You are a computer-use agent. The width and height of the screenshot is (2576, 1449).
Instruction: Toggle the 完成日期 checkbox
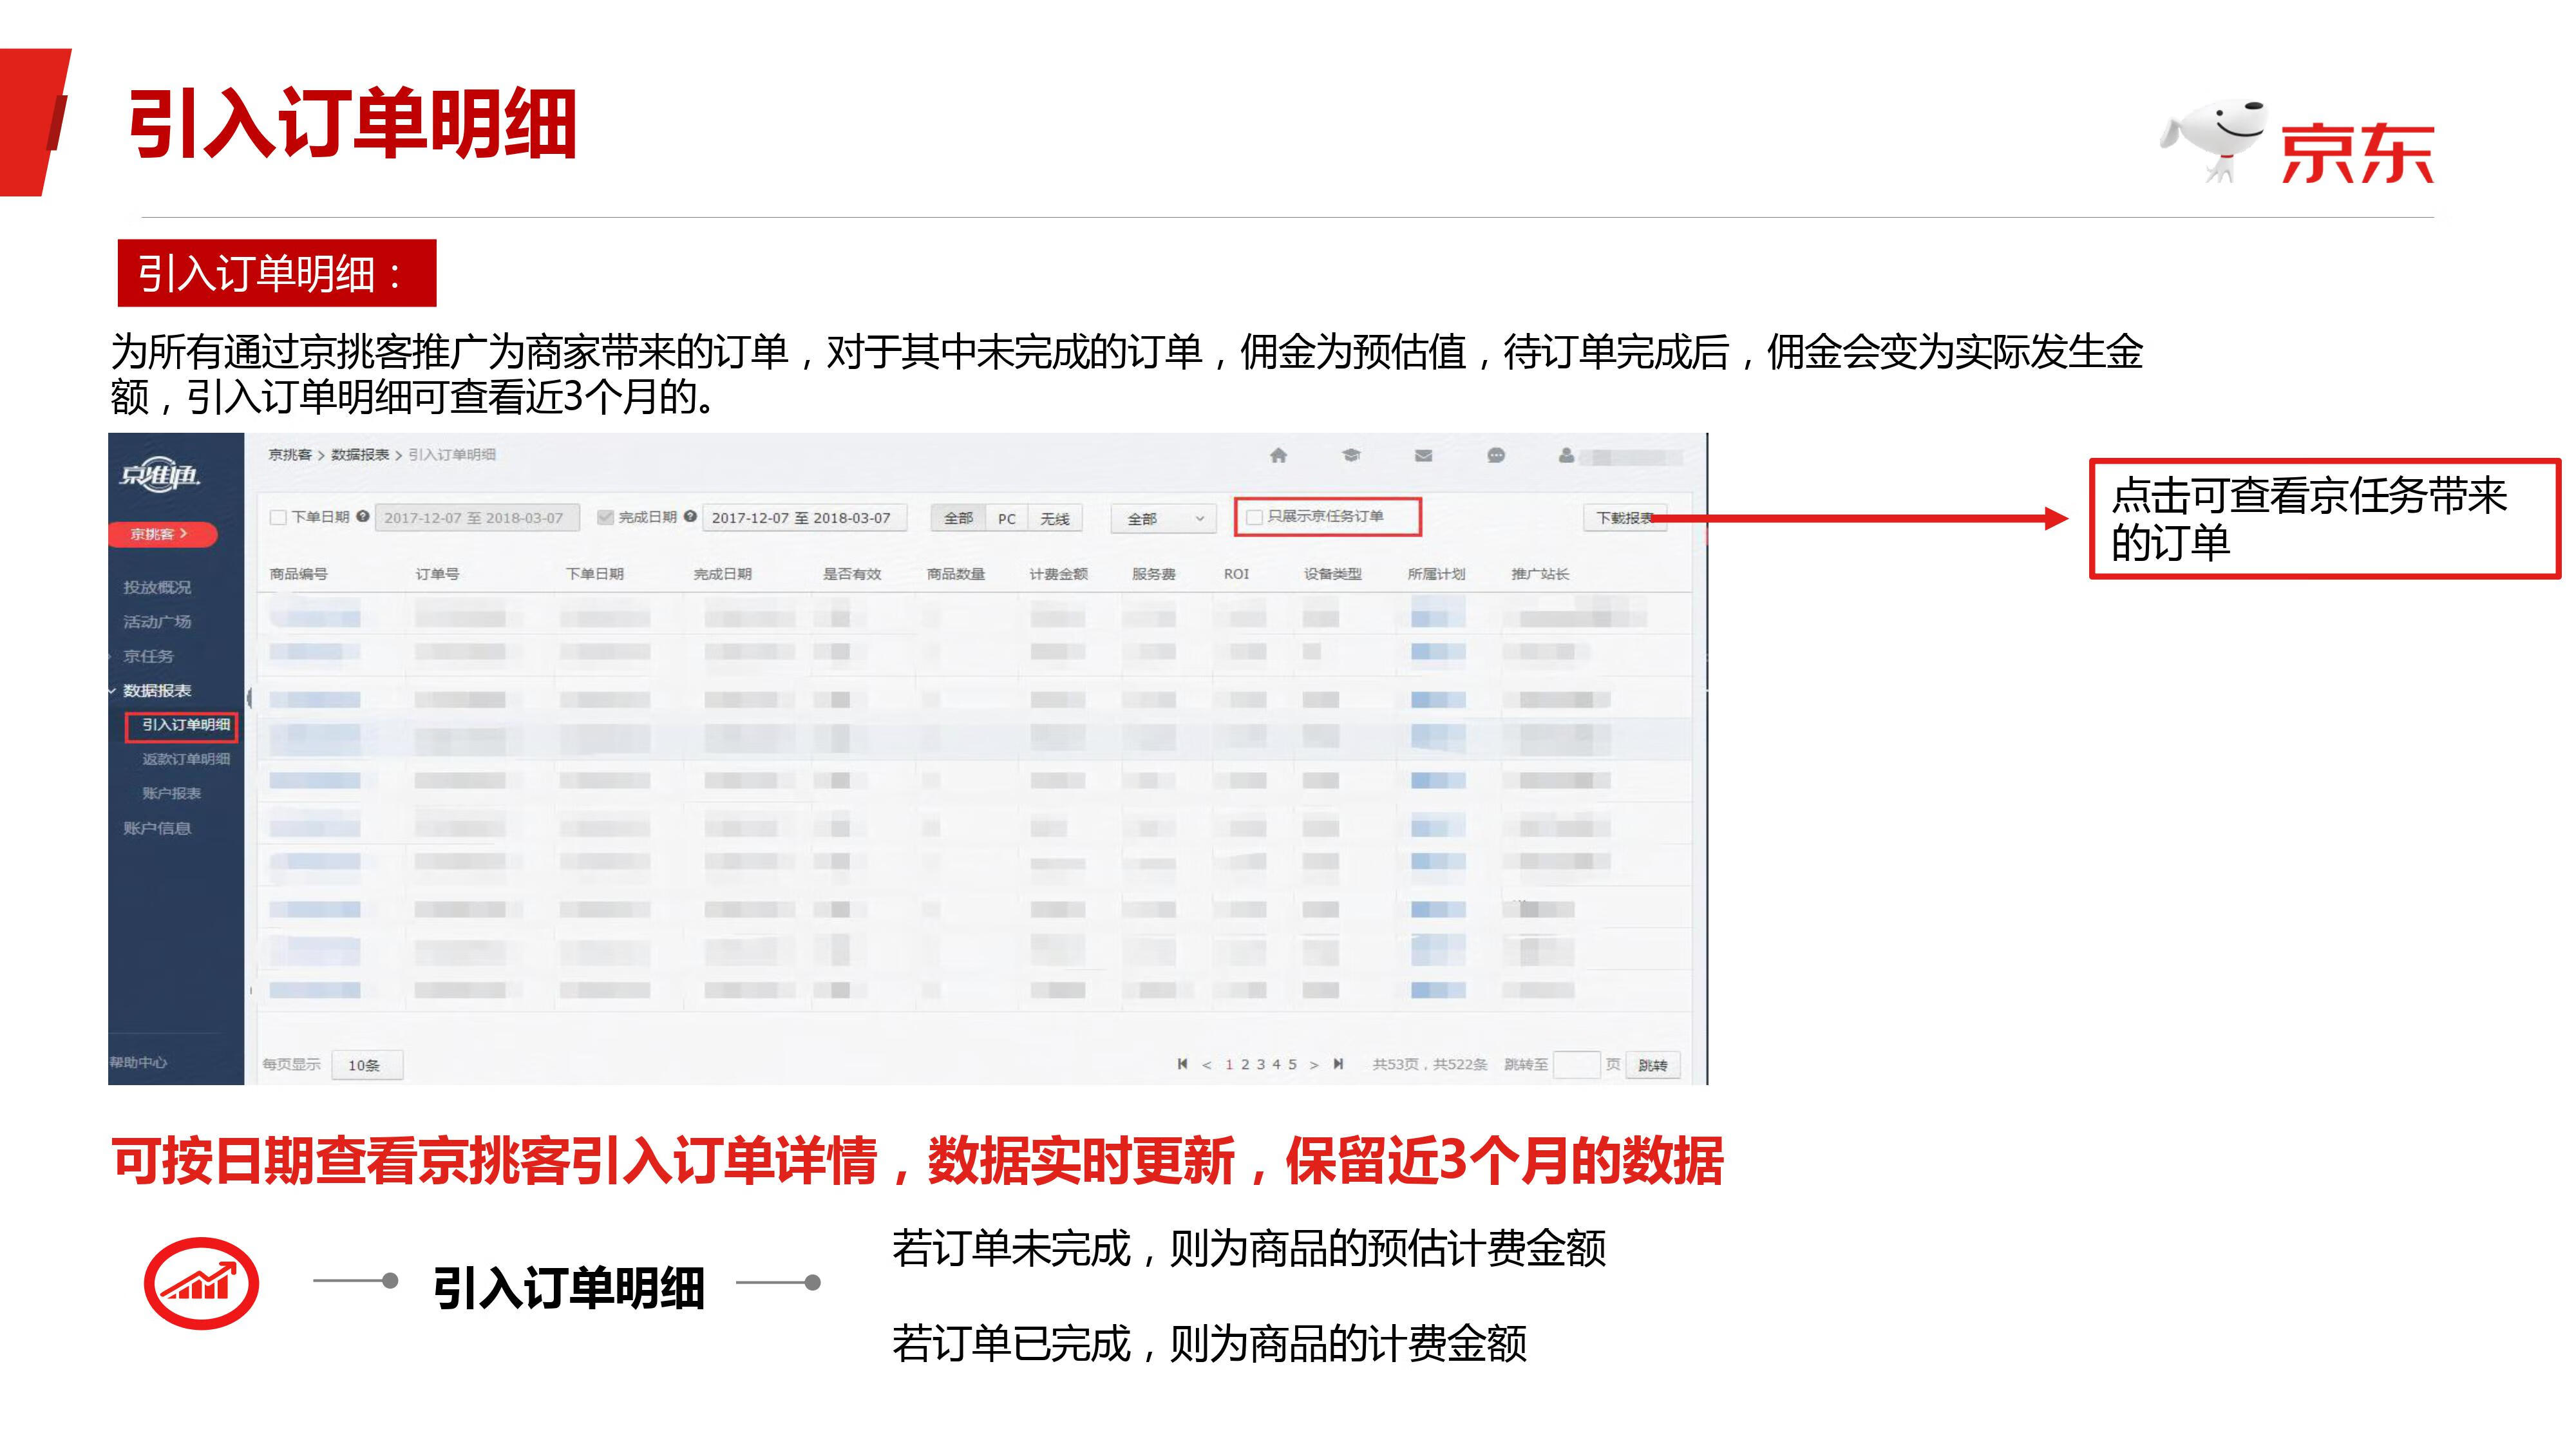click(x=605, y=518)
